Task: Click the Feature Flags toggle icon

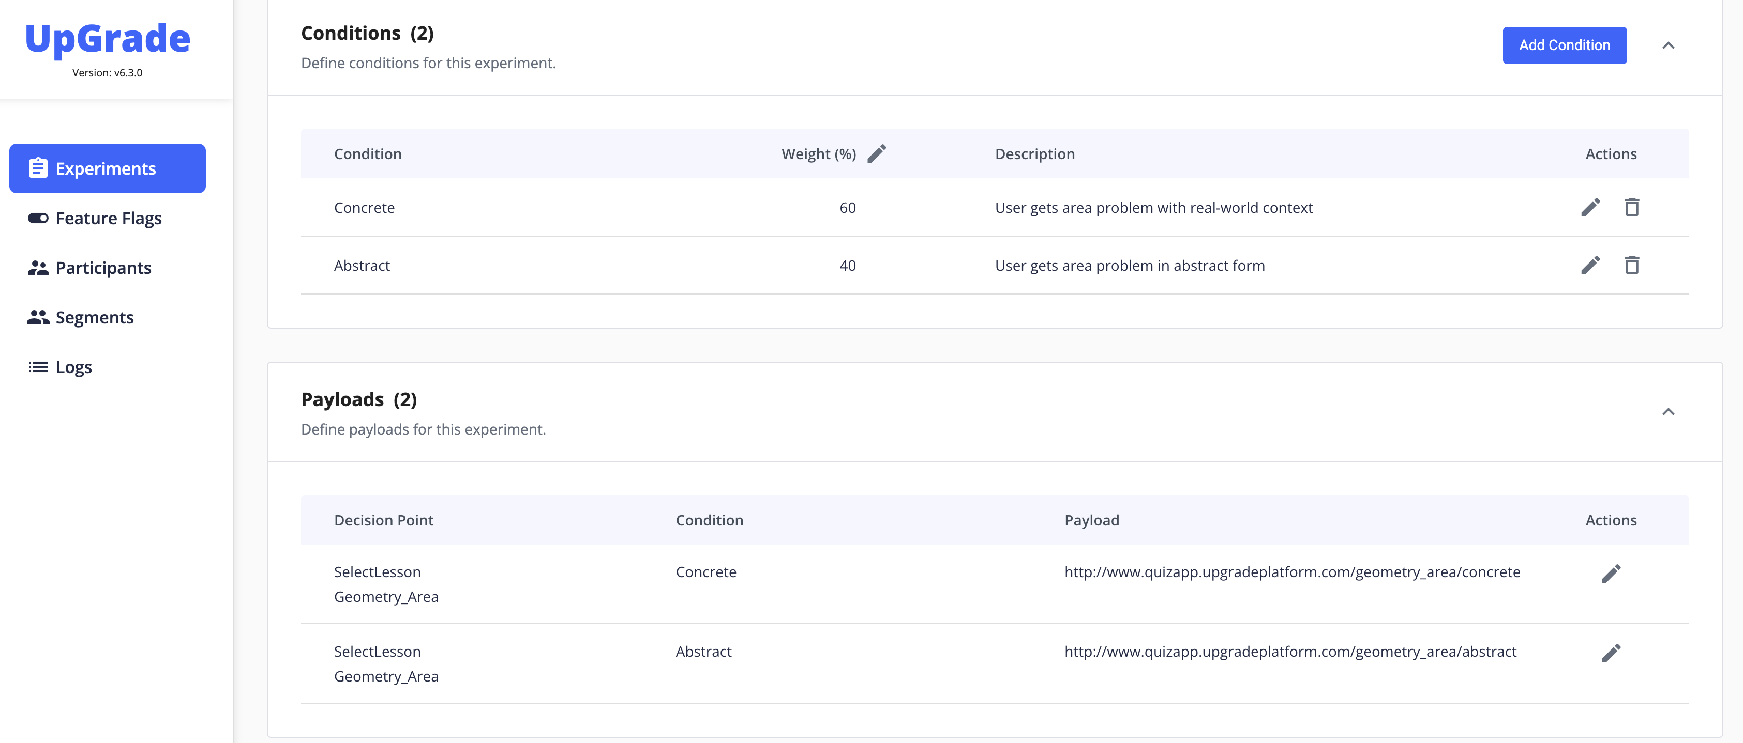Action: pos(38,219)
